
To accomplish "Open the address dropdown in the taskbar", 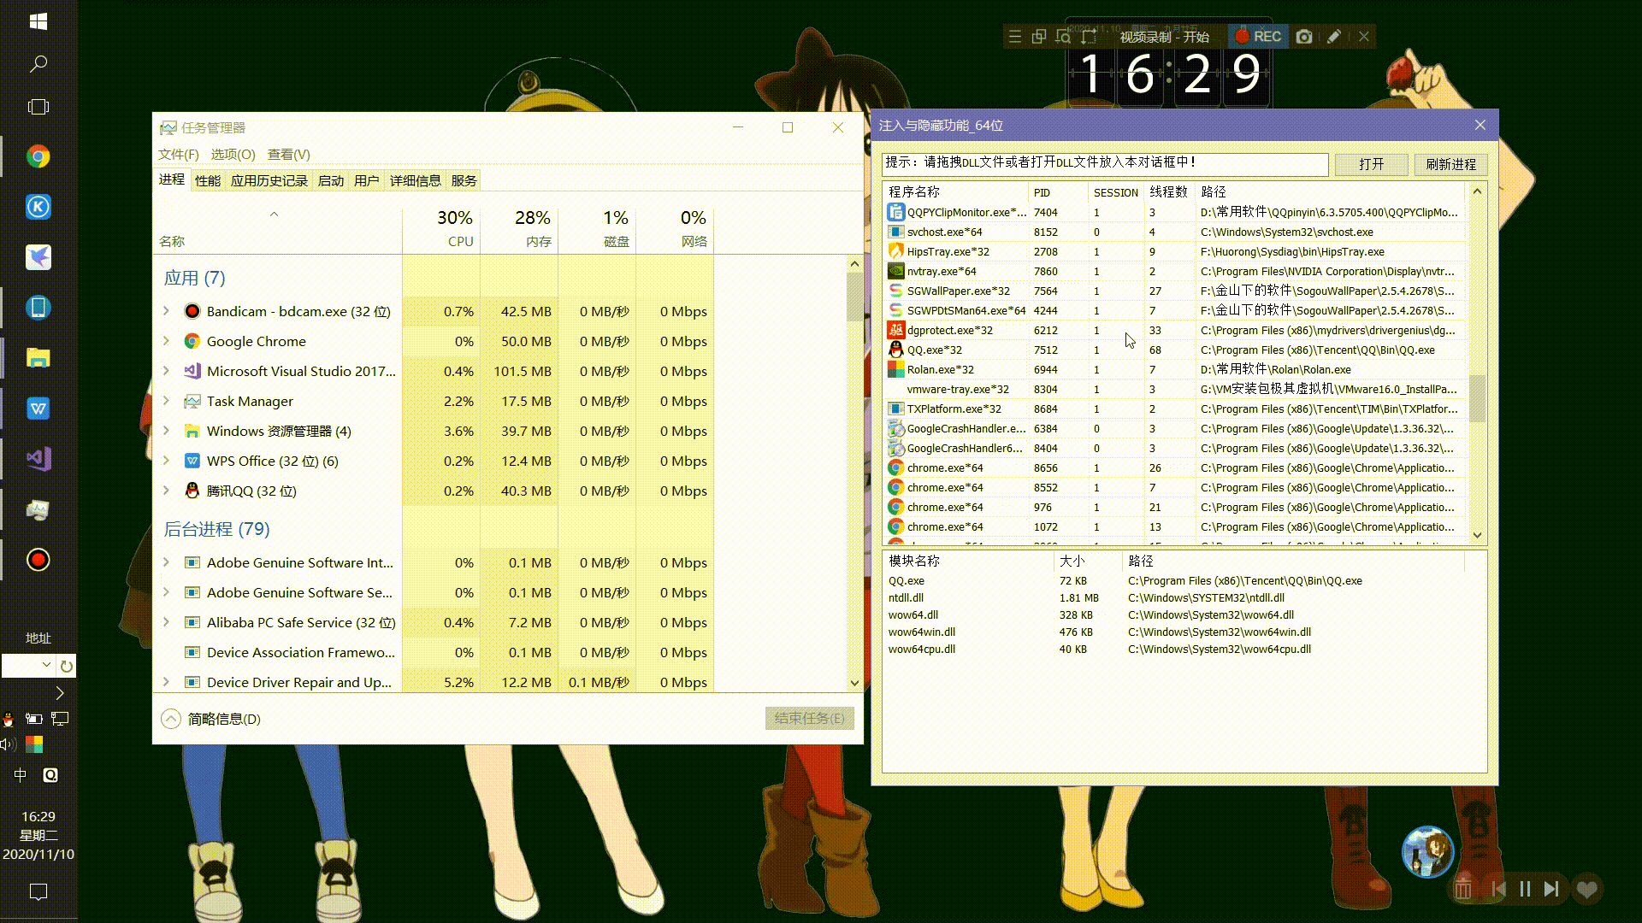I will coord(45,665).
